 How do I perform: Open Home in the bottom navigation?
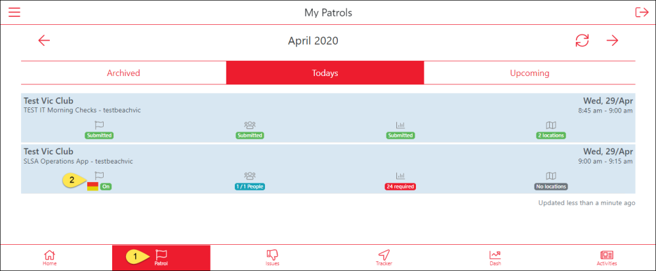click(49, 258)
